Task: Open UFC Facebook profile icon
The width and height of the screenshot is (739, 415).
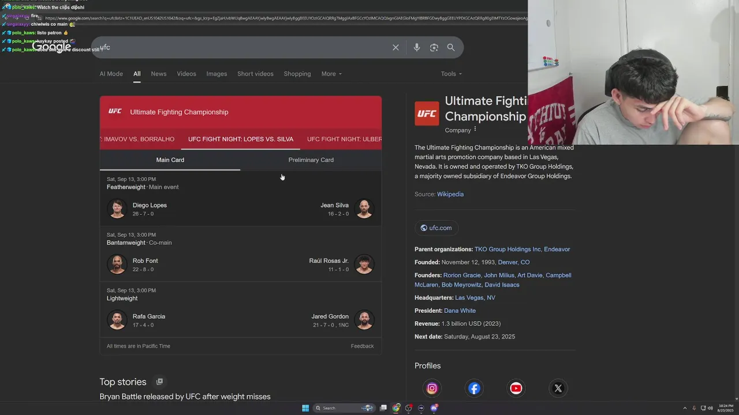Action: [x=474, y=388]
